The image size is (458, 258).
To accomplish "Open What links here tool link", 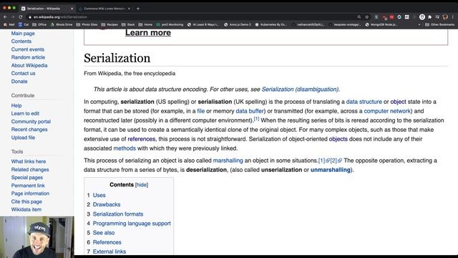I will 29,161.
